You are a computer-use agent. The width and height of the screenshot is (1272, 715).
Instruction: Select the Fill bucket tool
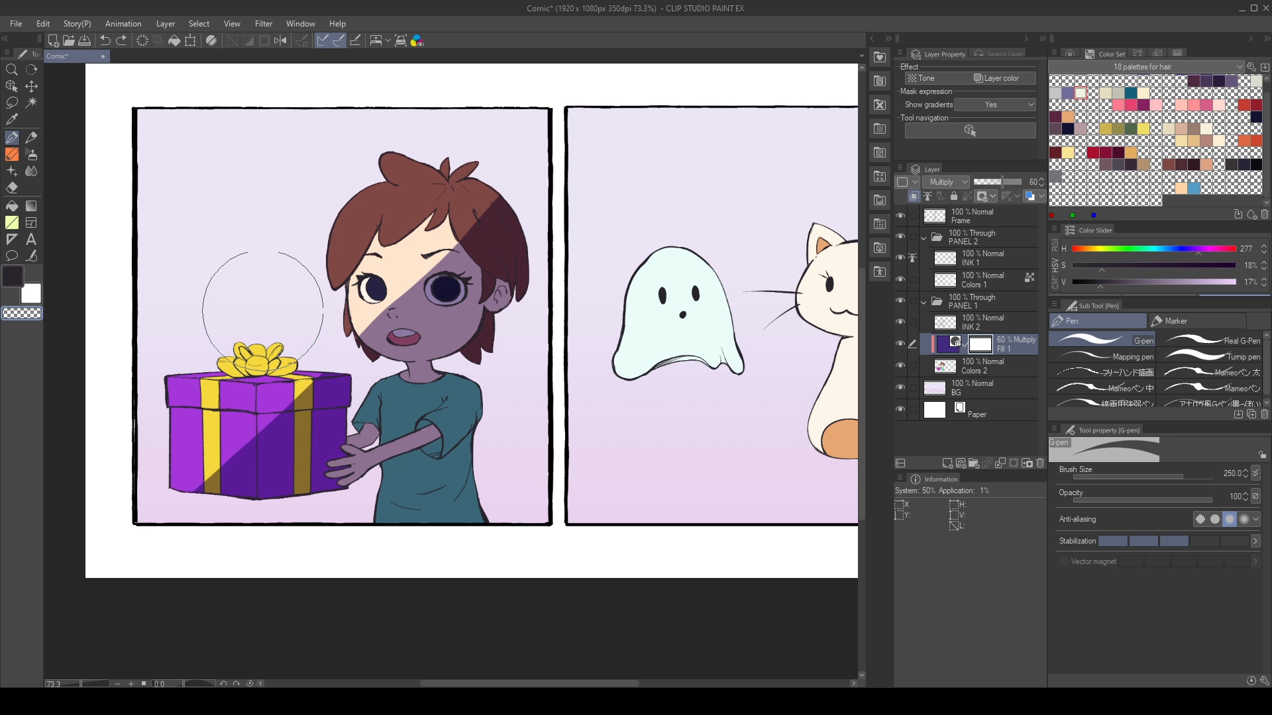tap(12, 206)
